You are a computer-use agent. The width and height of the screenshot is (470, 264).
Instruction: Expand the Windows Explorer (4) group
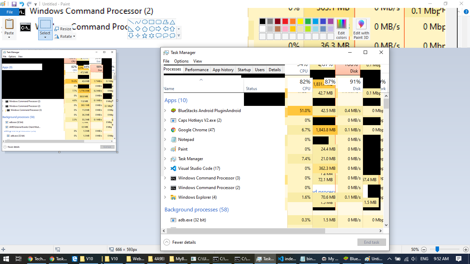(x=165, y=197)
